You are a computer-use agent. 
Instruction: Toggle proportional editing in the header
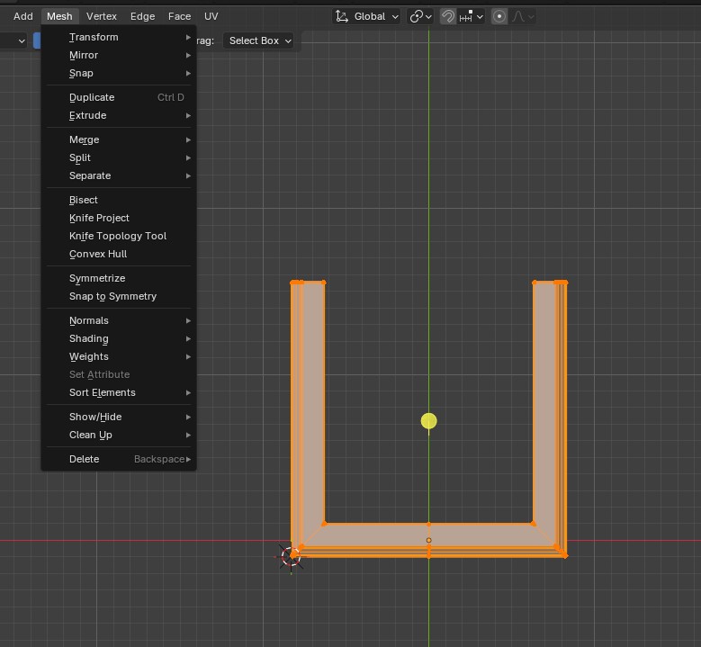[x=499, y=16]
